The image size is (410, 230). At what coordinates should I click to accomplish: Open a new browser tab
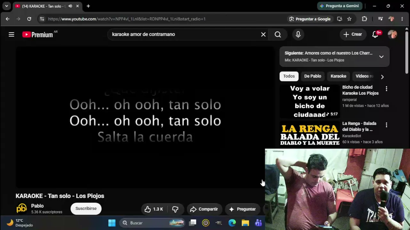click(x=88, y=6)
